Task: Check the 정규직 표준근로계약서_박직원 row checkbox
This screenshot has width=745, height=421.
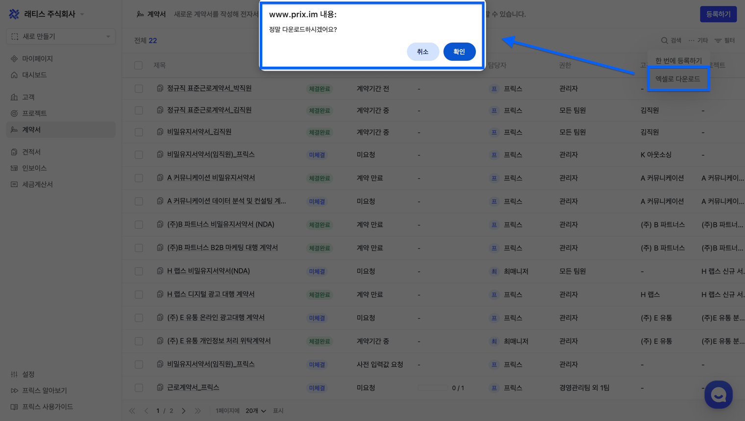Action: pyautogui.click(x=139, y=89)
